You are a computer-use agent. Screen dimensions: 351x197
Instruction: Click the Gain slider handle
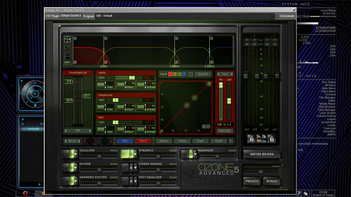pyautogui.click(x=229, y=101)
